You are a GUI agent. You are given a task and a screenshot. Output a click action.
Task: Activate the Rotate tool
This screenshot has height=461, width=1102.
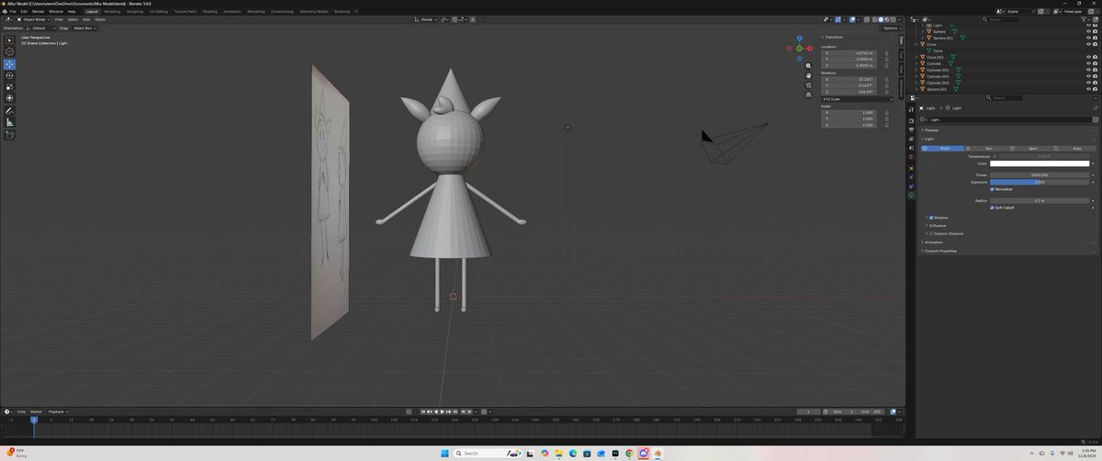click(10, 75)
